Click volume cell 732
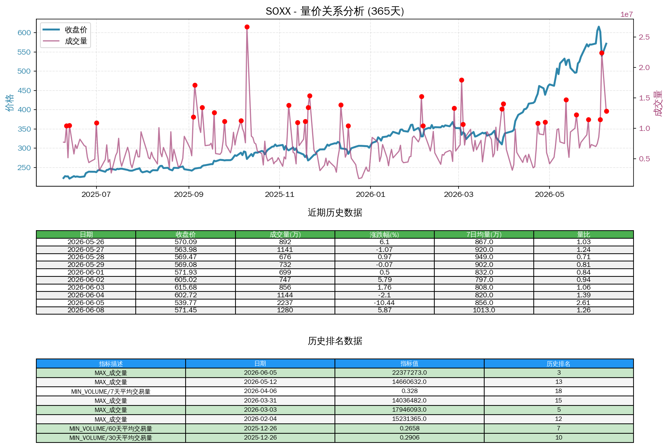 [x=285, y=265]
